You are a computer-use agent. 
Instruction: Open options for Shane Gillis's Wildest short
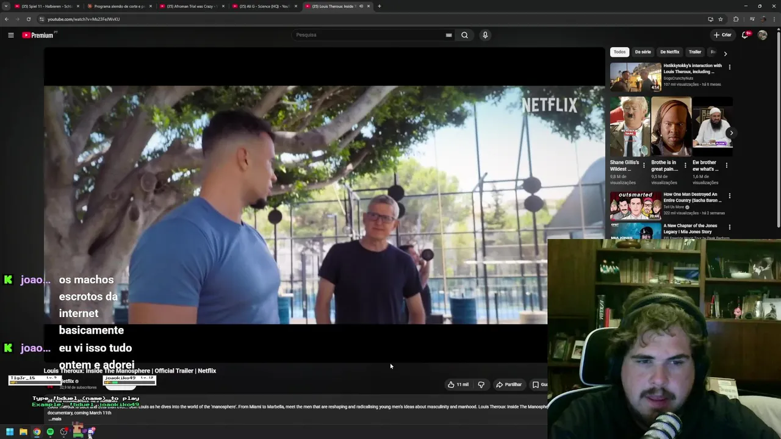click(x=643, y=165)
